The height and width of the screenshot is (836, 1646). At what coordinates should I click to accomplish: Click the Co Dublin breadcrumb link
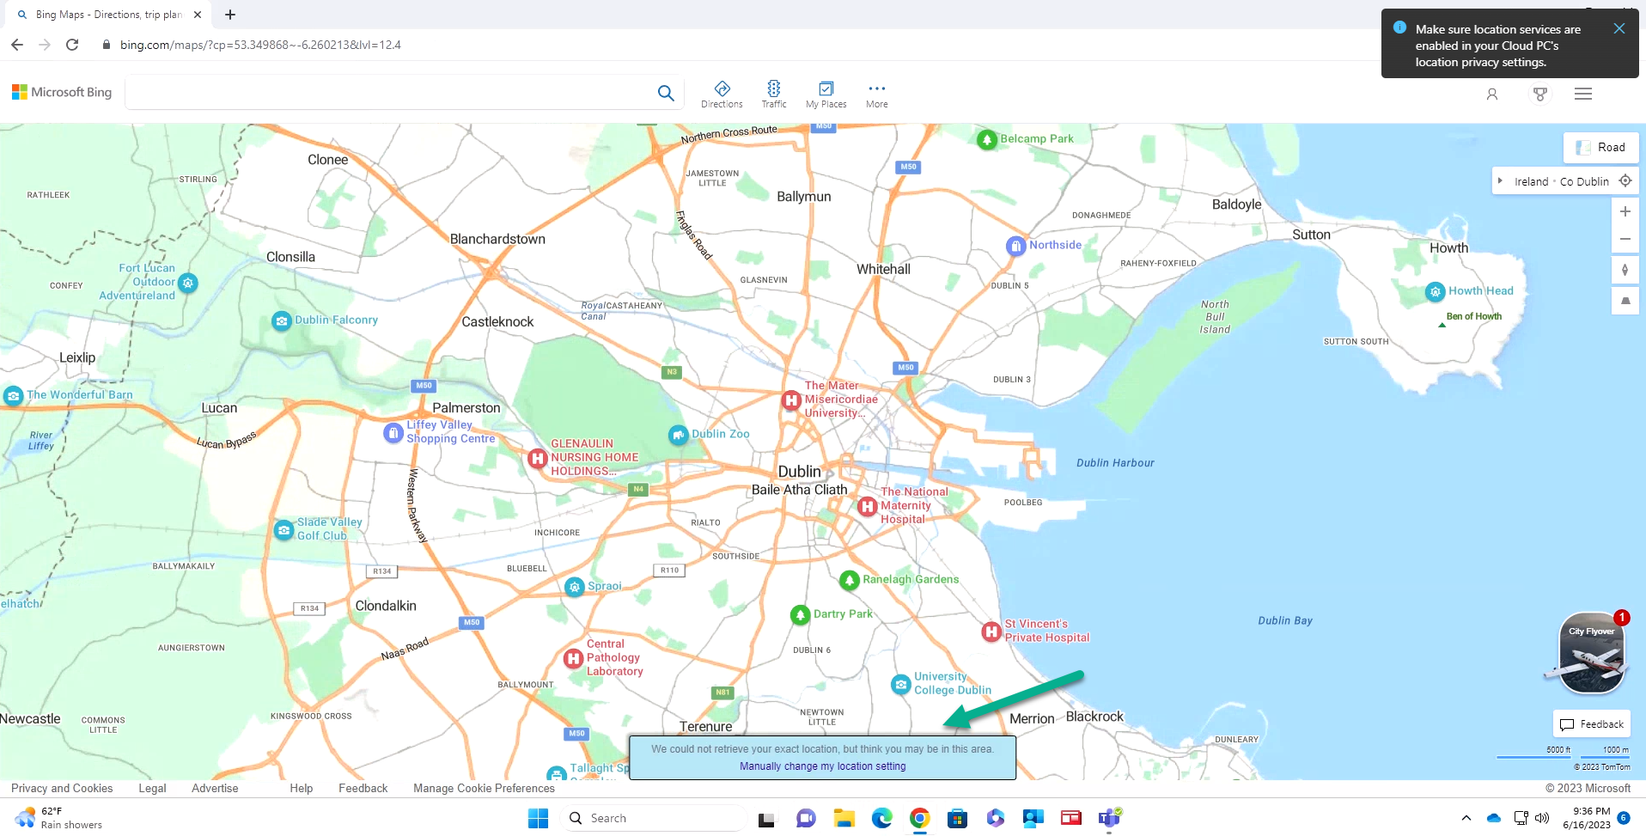1584,182
